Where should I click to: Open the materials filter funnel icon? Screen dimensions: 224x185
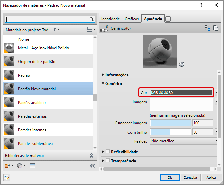pyautogui.click(x=55, y=30)
